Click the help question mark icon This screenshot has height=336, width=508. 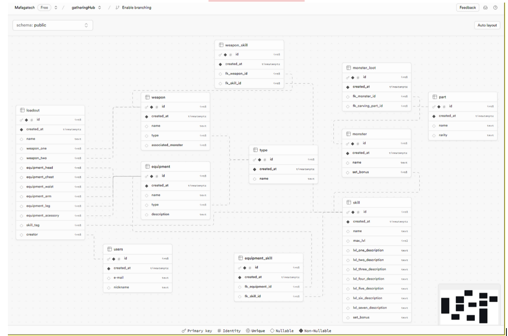coord(495,7)
